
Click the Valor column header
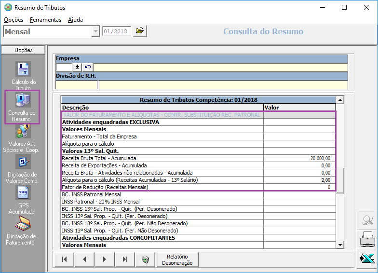(x=299, y=108)
